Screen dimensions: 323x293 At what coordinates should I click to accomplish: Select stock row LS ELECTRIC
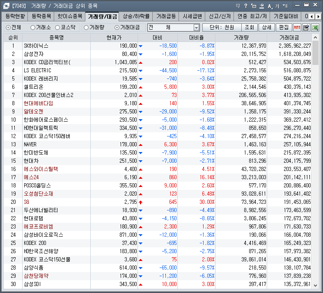coord(157,71)
